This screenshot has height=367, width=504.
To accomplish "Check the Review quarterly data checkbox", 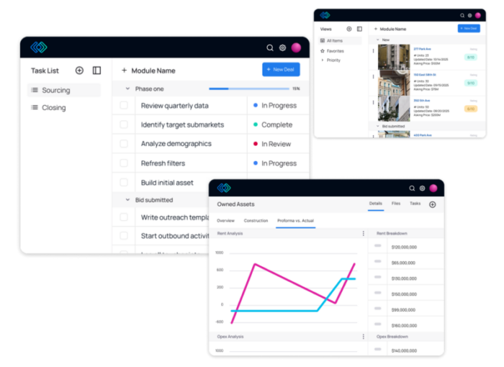I will (x=124, y=105).
